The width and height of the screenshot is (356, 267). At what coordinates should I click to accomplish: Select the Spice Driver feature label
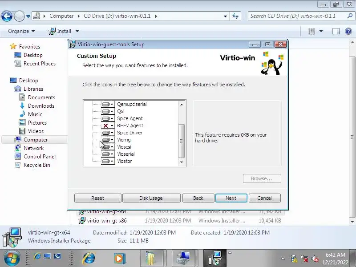click(129, 133)
